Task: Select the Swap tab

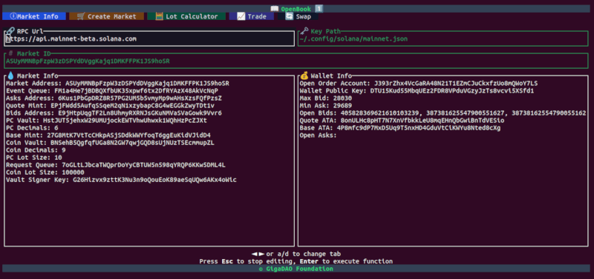Action: click(x=298, y=16)
